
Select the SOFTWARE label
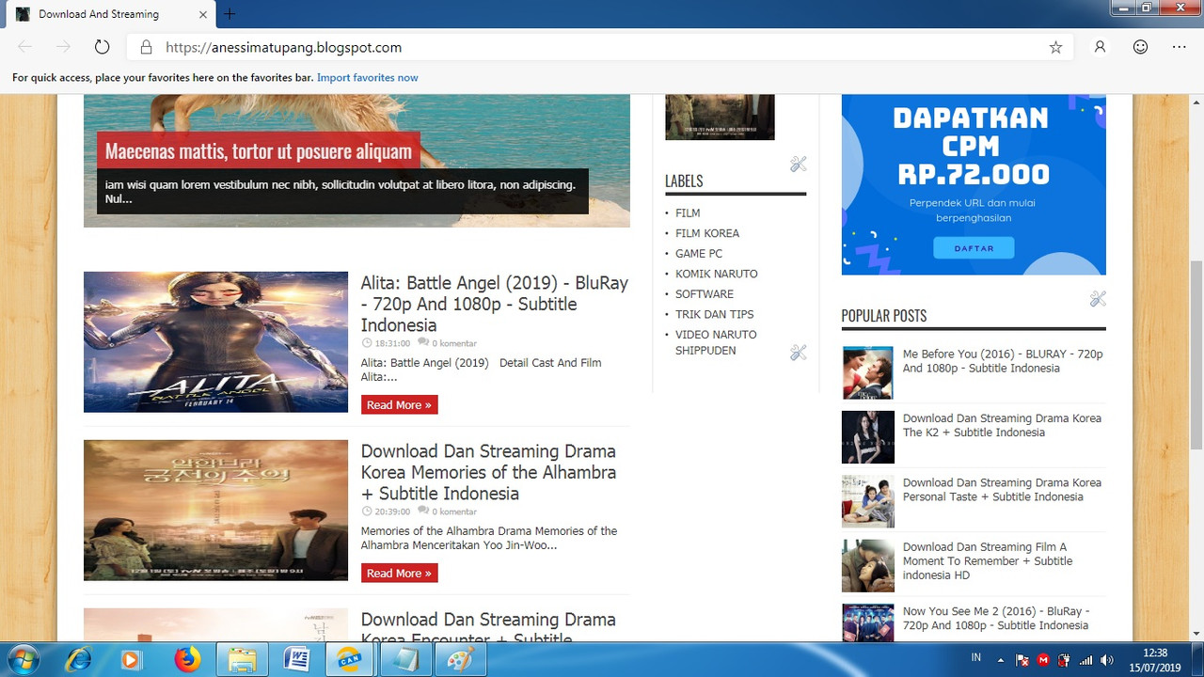pos(705,294)
